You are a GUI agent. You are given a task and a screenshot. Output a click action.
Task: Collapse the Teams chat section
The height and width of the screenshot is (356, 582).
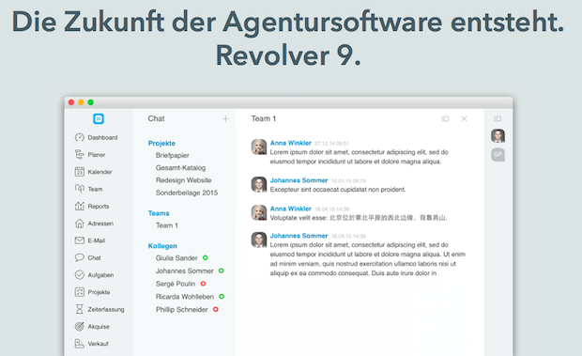[159, 213]
